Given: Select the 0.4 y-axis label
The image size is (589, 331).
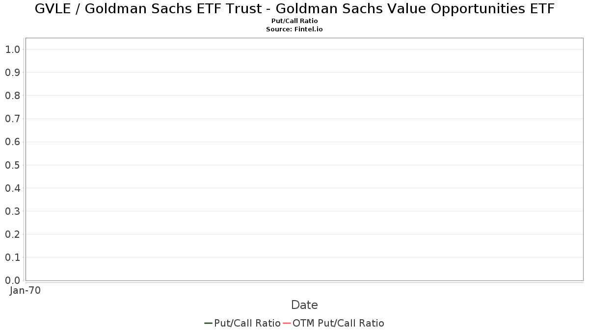Looking at the screenshot, I should pos(12,188).
